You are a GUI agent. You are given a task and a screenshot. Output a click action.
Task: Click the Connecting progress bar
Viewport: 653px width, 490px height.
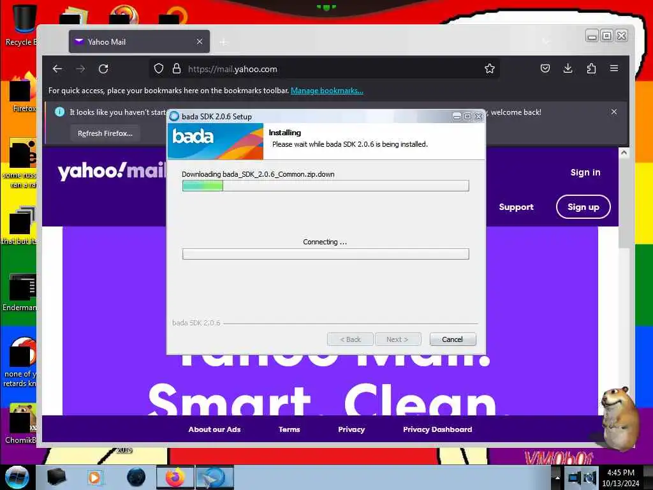click(x=326, y=254)
